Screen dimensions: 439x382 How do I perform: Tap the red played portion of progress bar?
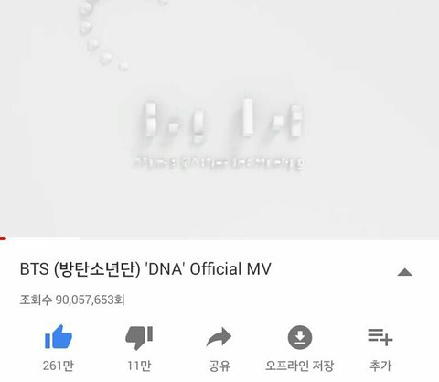point(3,238)
